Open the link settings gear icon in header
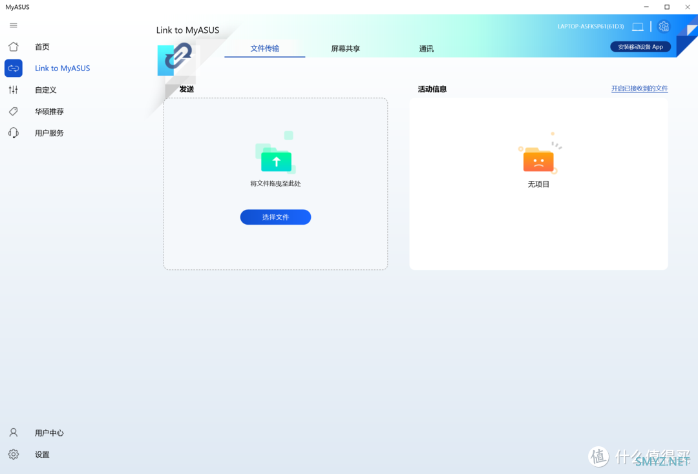Image resolution: width=698 pixels, height=474 pixels. (664, 26)
